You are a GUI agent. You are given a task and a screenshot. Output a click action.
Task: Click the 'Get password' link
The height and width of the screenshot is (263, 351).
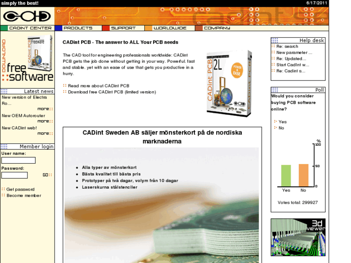tap(20, 189)
